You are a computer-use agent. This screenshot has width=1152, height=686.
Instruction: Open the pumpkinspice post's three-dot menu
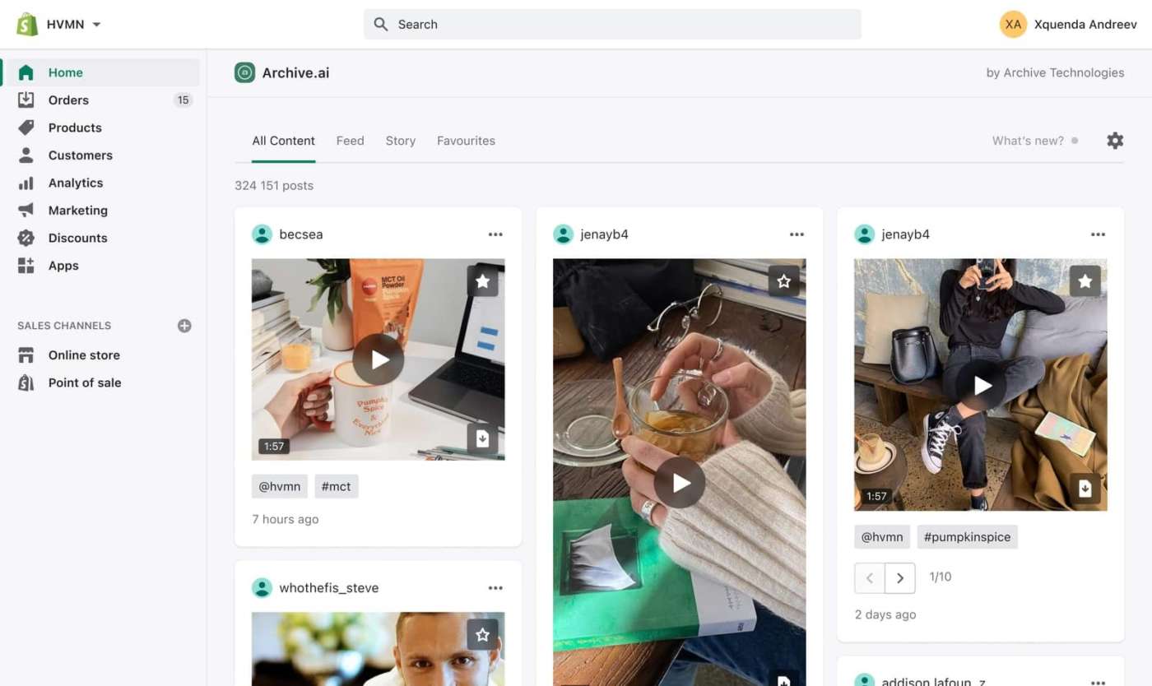[1098, 234]
